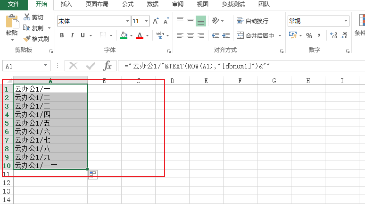
Task: Expand the font name dropdown 宋体
Action: (127, 21)
